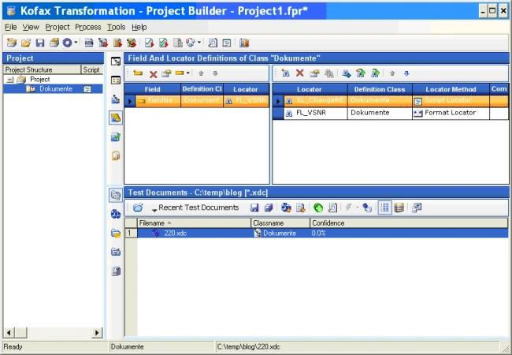
Task: Click save icon in Test Documents toolbar
Action: coord(254,207)
